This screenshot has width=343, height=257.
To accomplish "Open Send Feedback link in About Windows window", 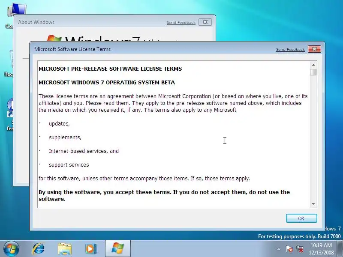I will (181, 23).
